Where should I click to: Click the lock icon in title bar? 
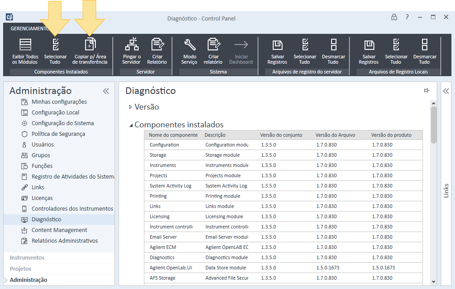pos(394,17)
